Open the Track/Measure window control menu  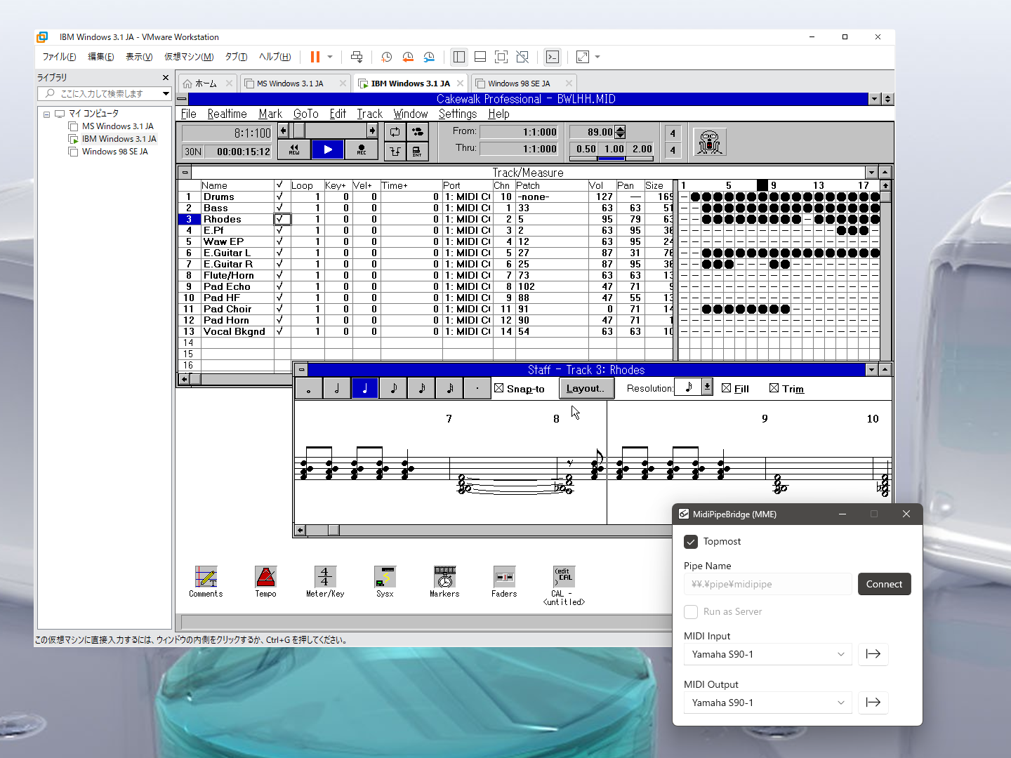click(185, 173)
